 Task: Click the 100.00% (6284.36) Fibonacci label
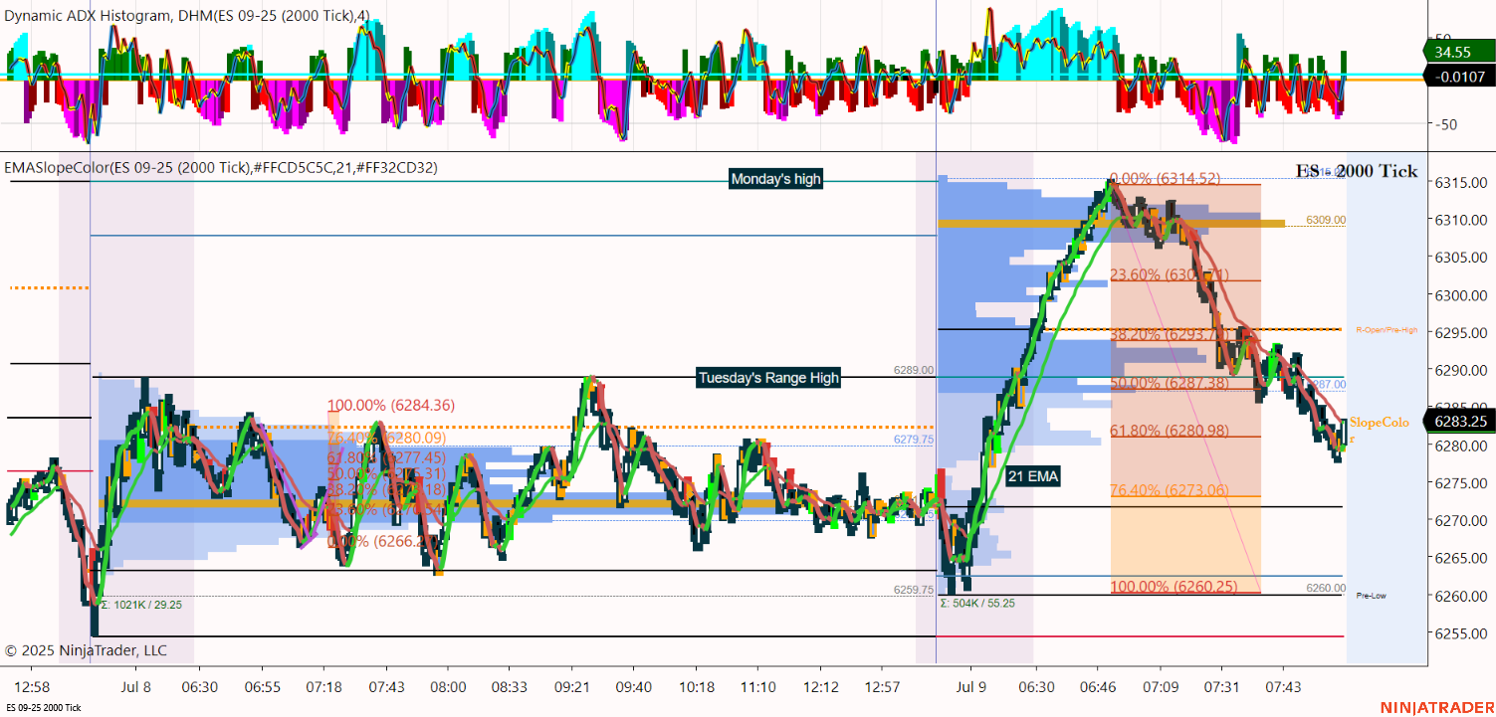pyautogui.click(x=391, y=405)
